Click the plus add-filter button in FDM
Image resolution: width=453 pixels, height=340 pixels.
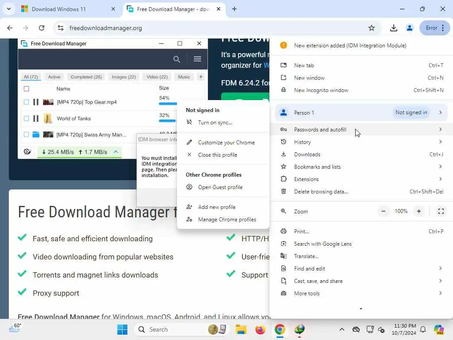201,77
